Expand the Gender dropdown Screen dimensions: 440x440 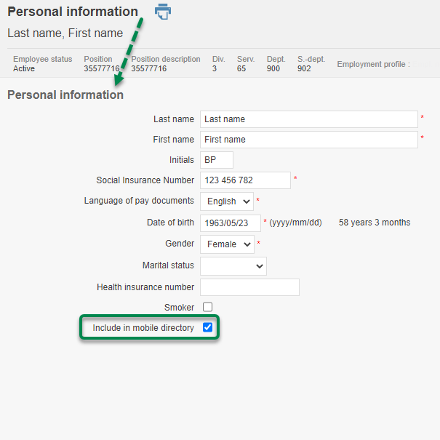click(x=227, y=244)
